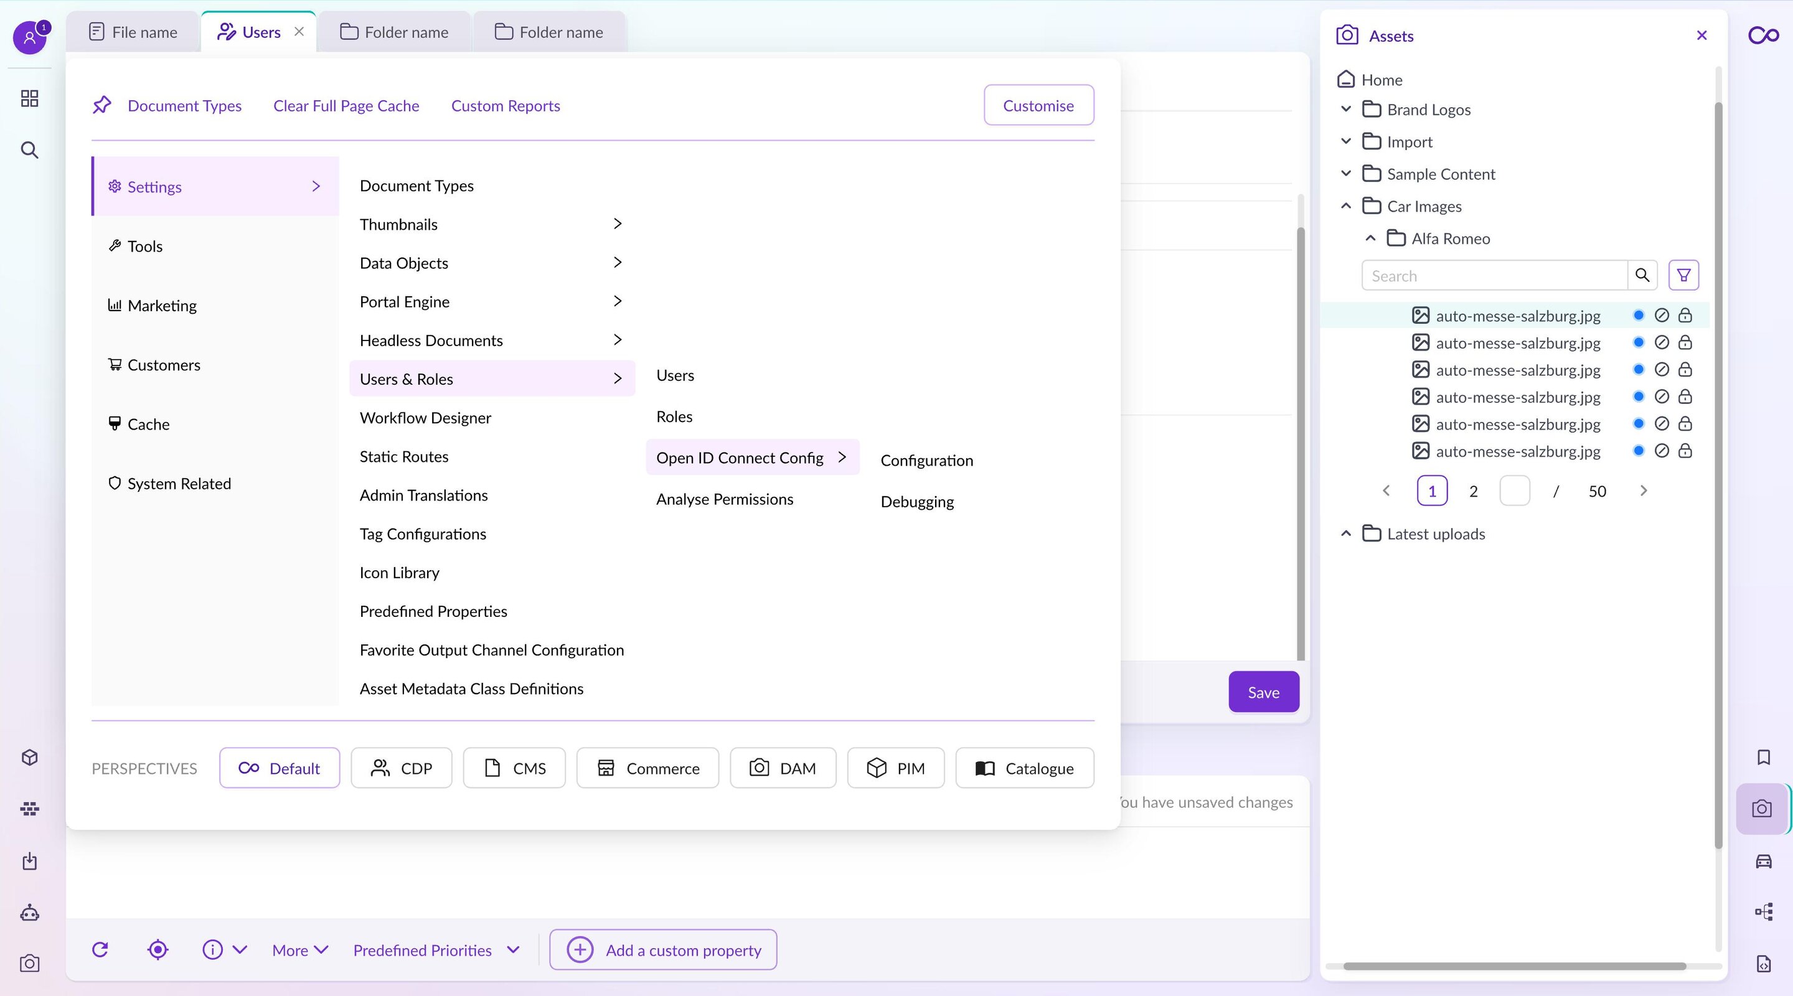Click the assets Search input field
This screenshot has height=996, width=1793.
coord(1494,275)
